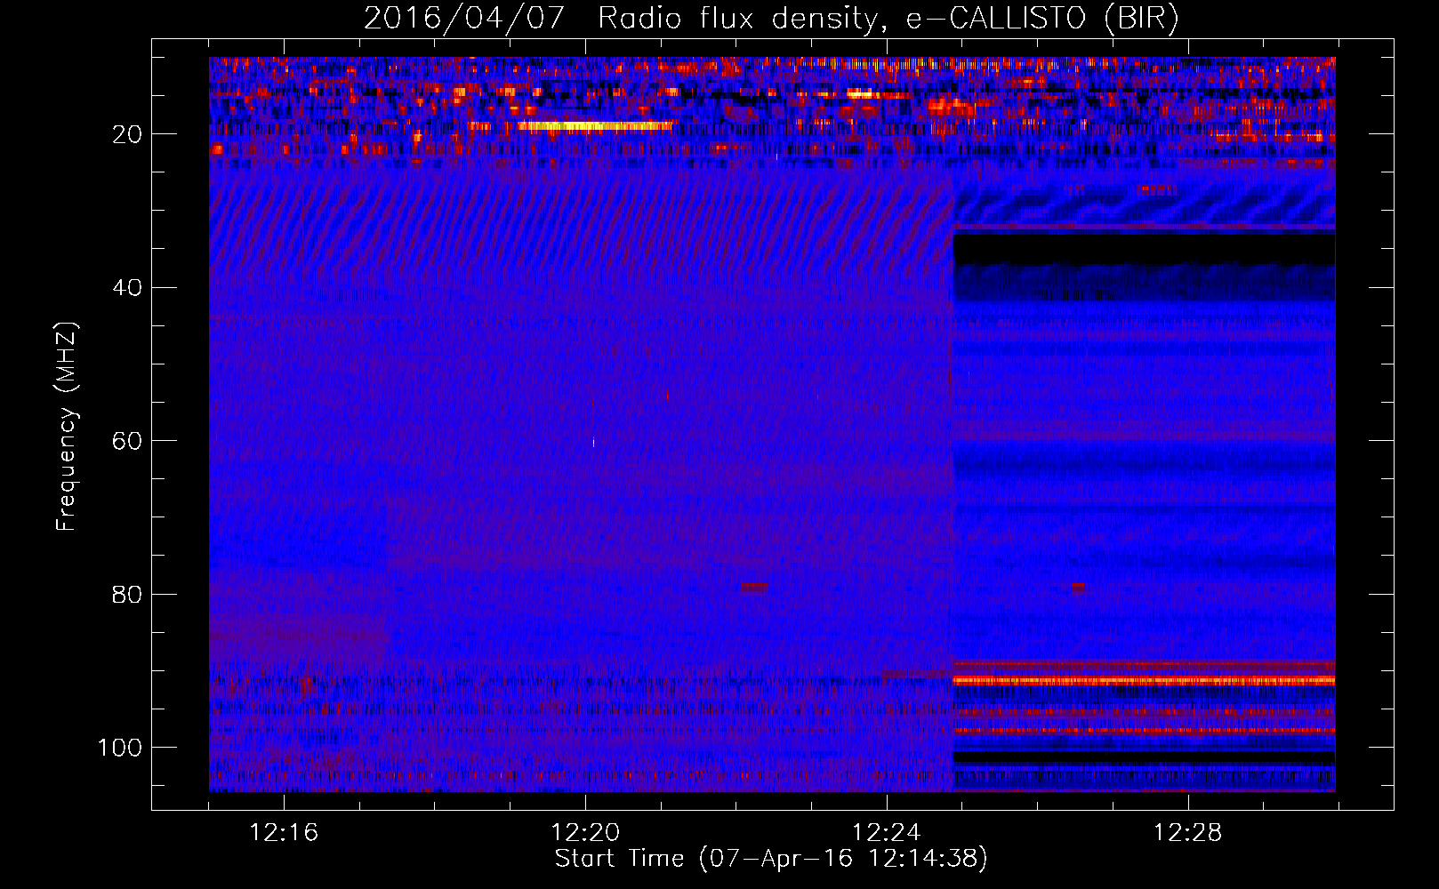Click the 12:24 time tick label
This screenshot has width=1439, height=889.
point(887,832)
